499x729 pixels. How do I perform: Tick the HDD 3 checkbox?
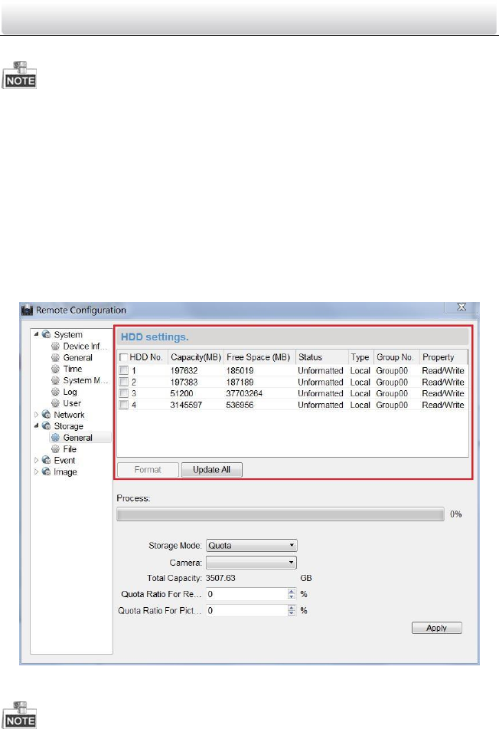point(123,393)
